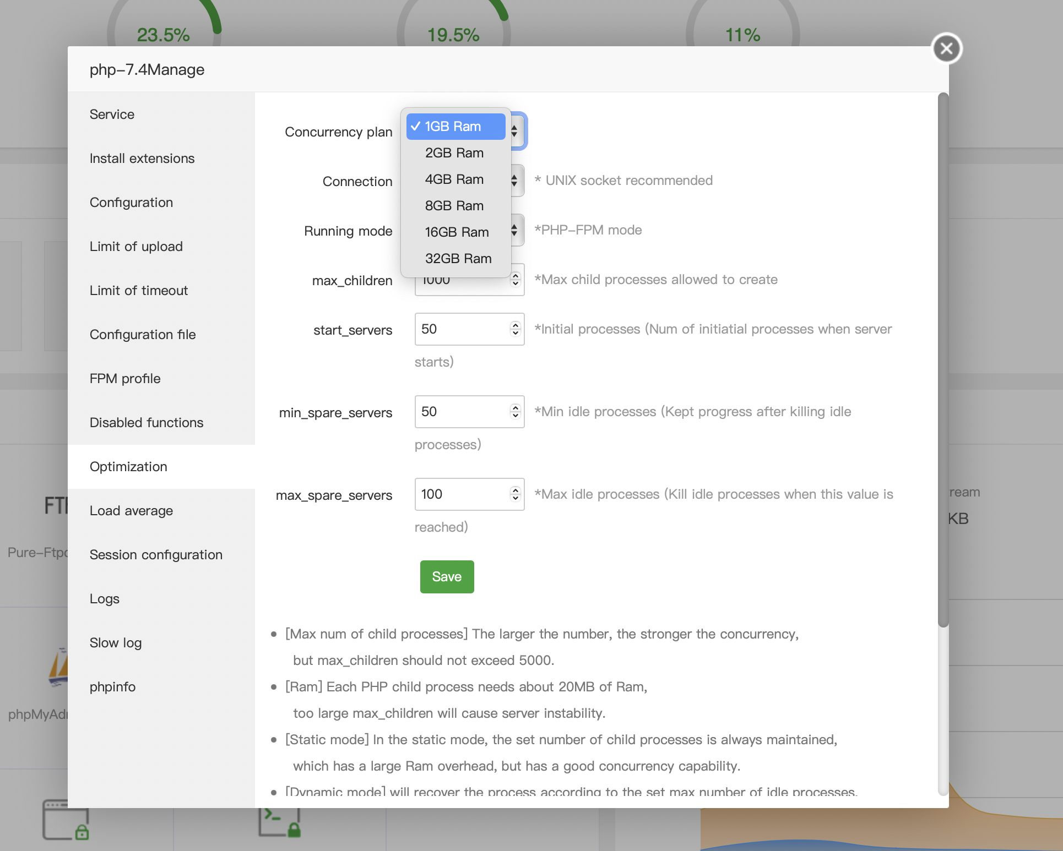Click max_spare_servers stepper arrows
The height and width of the screenshot is (851, 1063).
pyautogui.click(x=516, y=494)
